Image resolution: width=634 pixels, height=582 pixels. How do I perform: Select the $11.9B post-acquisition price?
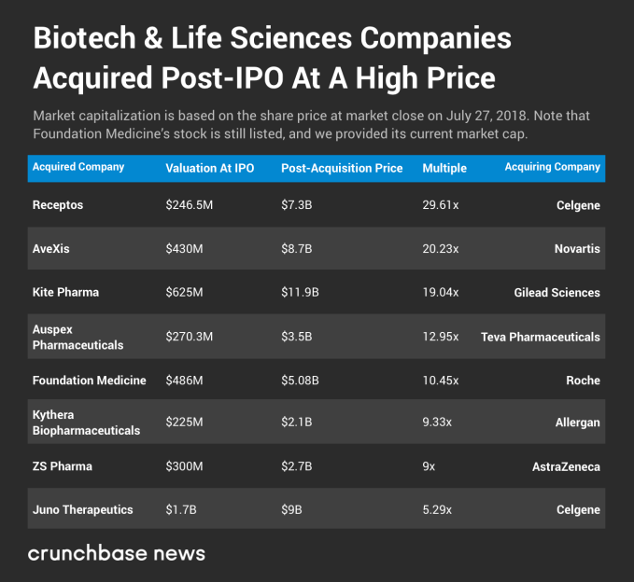pos(300,292)
